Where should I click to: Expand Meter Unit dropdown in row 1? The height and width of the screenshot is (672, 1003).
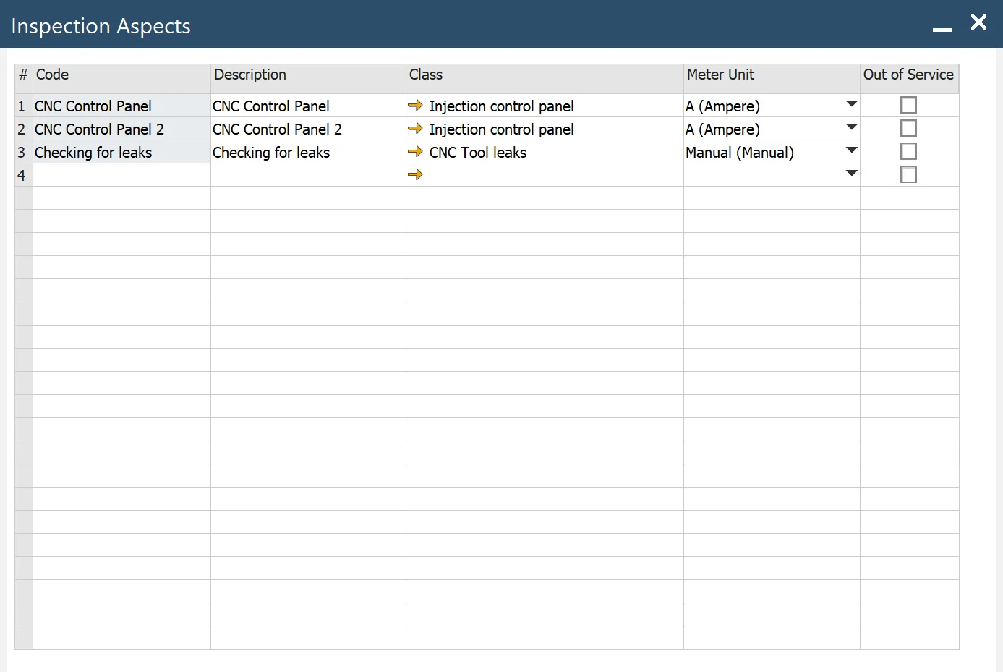(x=851, y=105)
